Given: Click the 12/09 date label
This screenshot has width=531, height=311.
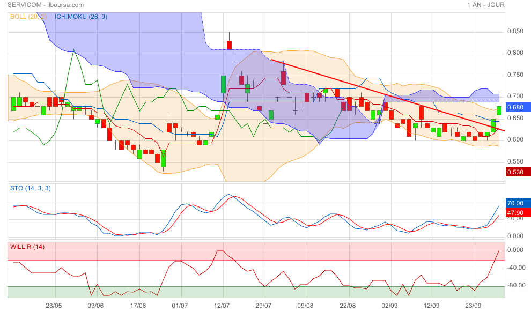Looking at the screenshot, I should 431,306.
